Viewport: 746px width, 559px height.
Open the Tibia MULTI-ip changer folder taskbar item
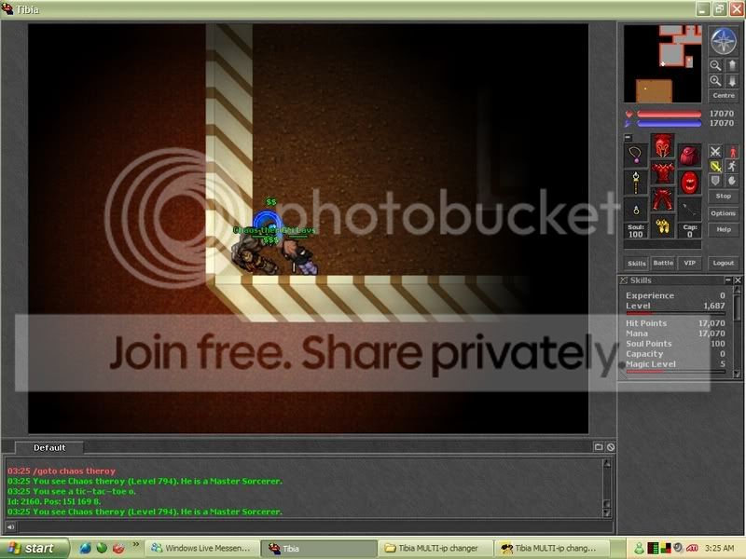(x=435, y=548)
